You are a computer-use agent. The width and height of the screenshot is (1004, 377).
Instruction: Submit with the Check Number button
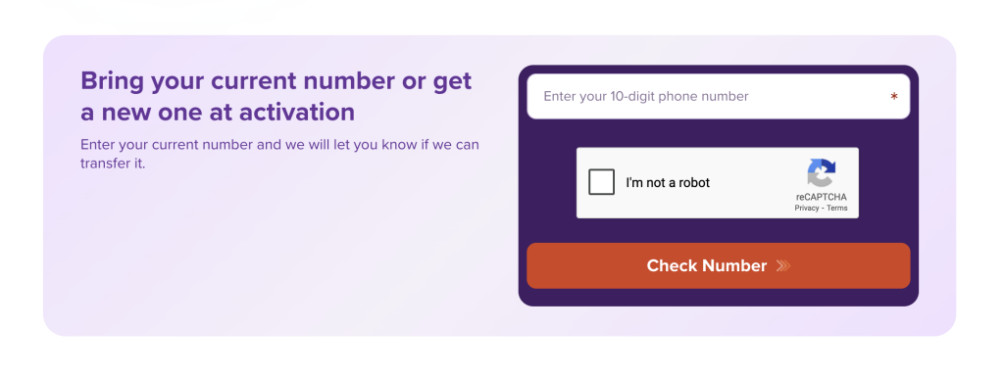(x=719, y=265)
